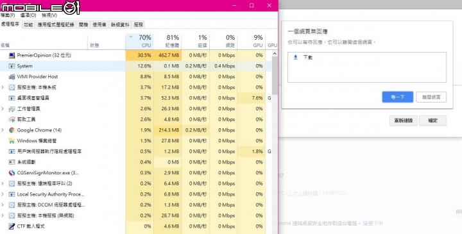Click the Local Security Authority process icon
462x234 pixels.
[12, 194]
